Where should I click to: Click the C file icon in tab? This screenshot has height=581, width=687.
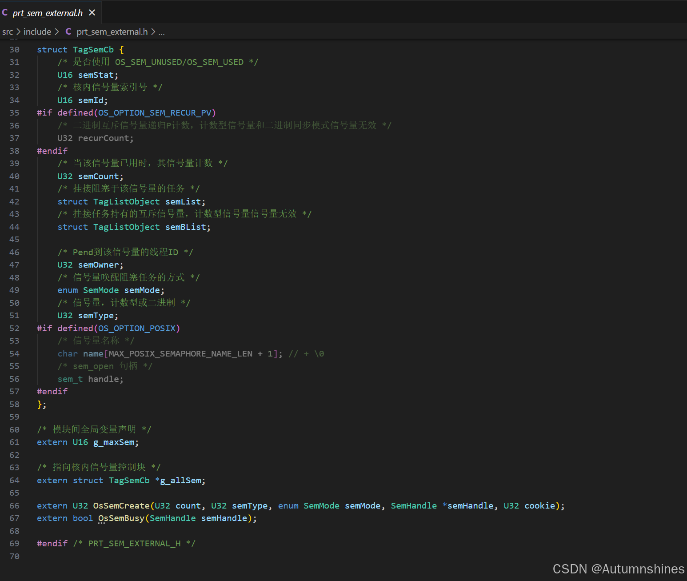pos(5,12)
